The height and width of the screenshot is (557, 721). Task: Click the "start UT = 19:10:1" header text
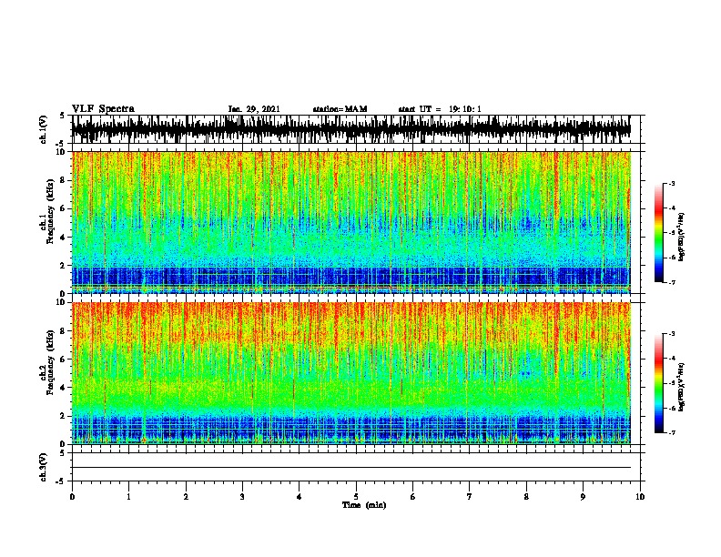pyautogui.click(x=440, y=109)
